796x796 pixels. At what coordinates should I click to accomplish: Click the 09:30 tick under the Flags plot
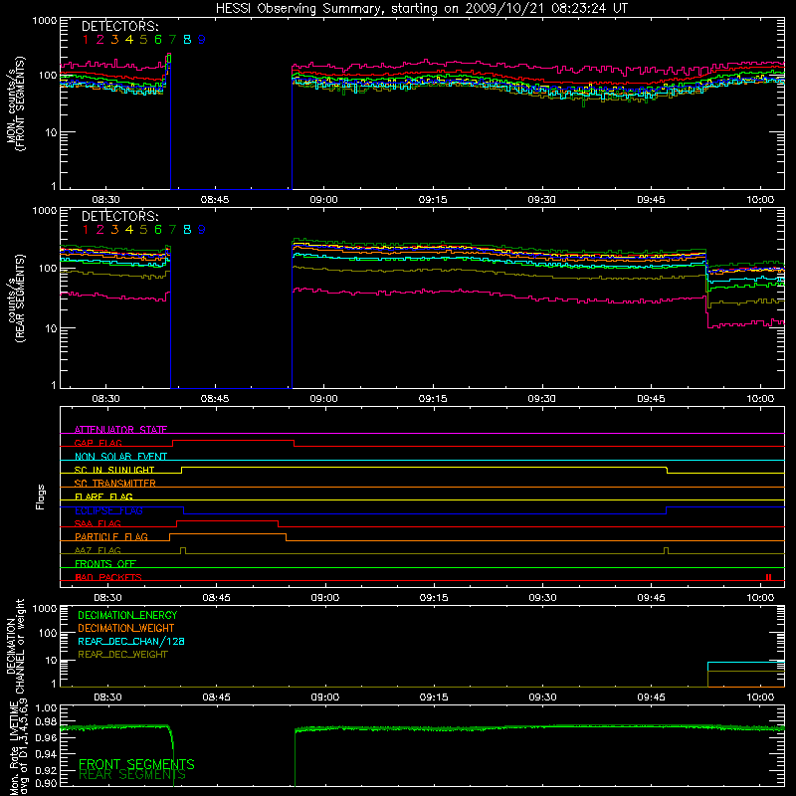click(x=542, y=598)
